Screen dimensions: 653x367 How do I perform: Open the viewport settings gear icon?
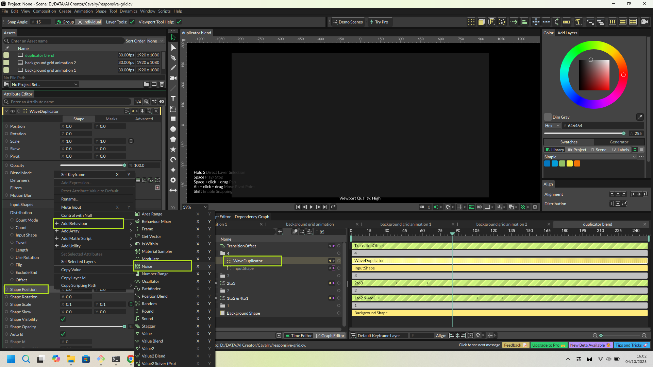click(535, 207)
